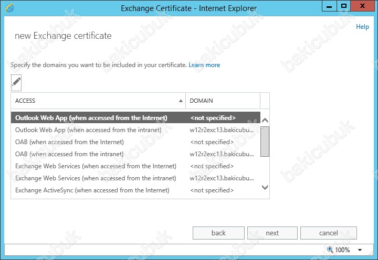
Task: Open the Help link
Action: click(362, 27)
